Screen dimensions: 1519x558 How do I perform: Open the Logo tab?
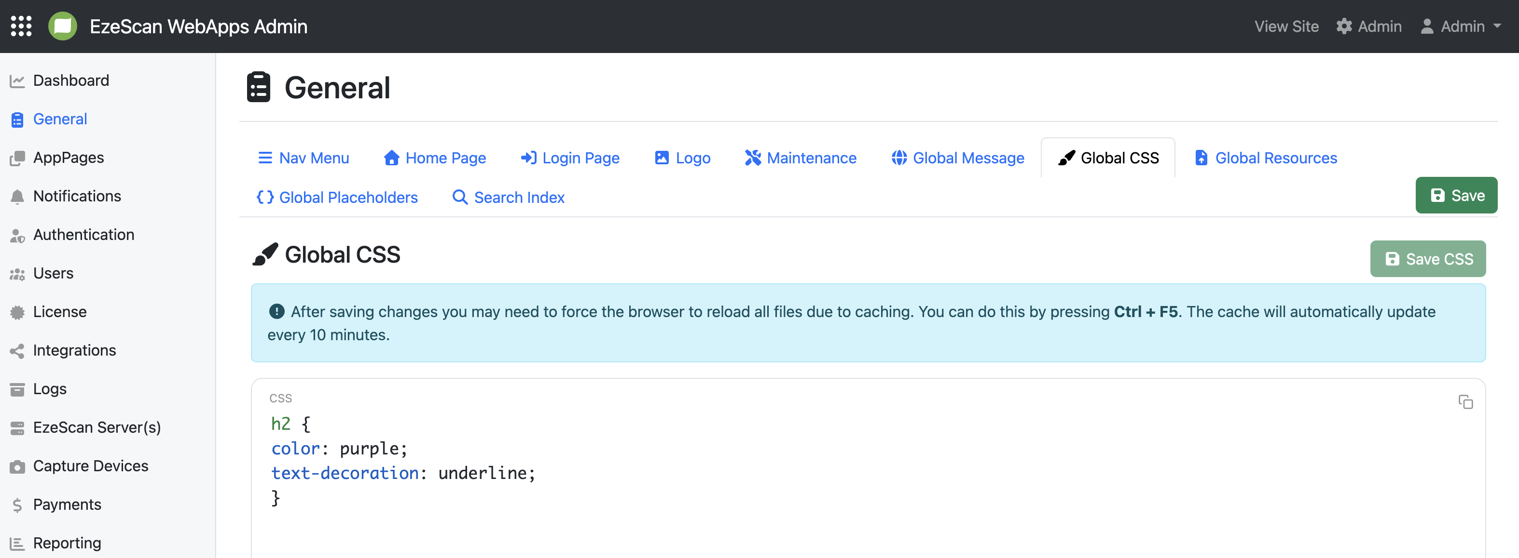(x=683, y=158)
